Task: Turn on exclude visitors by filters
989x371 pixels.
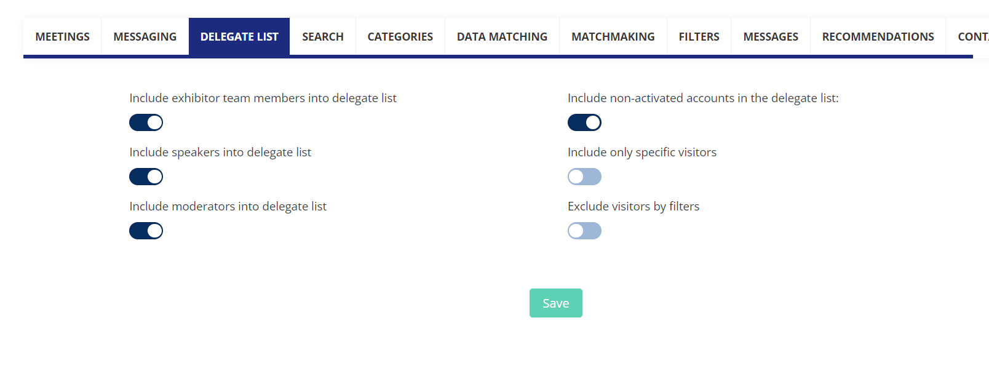Action: click(x=584, y=231)
